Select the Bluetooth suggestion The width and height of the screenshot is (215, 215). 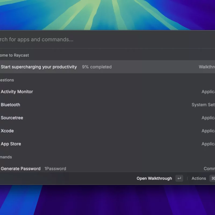tap(10, 105)
